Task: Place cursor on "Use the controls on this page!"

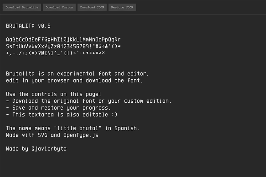Action: point(54,94)
